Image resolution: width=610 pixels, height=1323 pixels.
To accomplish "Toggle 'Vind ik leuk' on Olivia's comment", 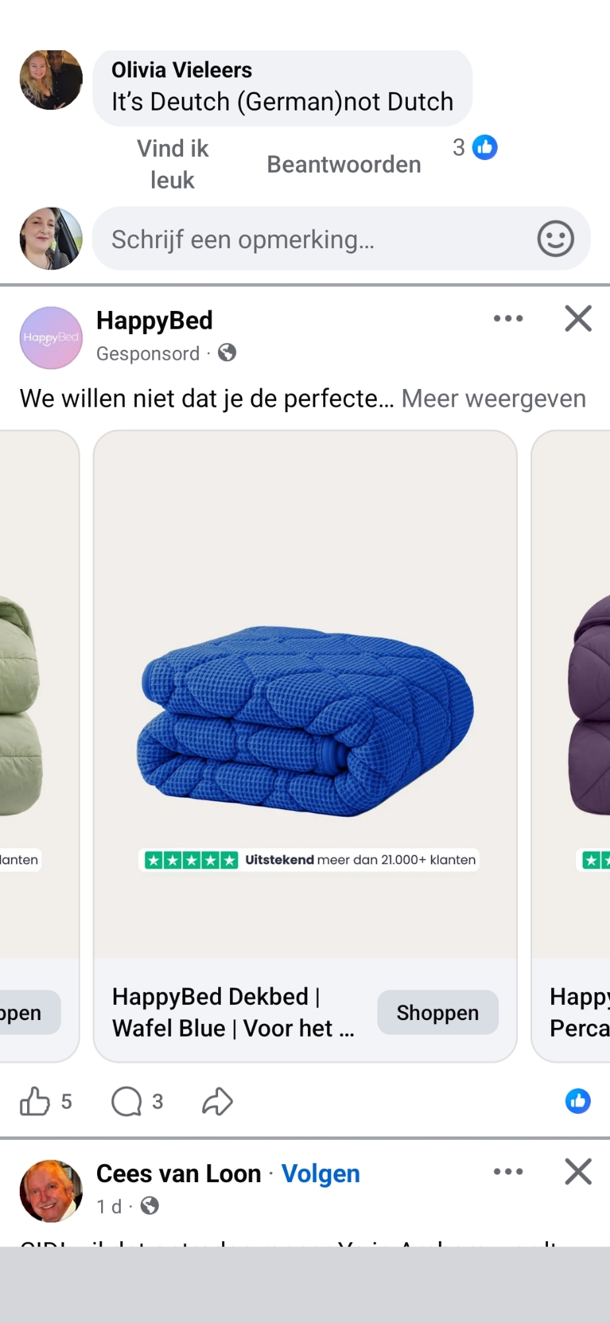I will (x=172, y=164).
